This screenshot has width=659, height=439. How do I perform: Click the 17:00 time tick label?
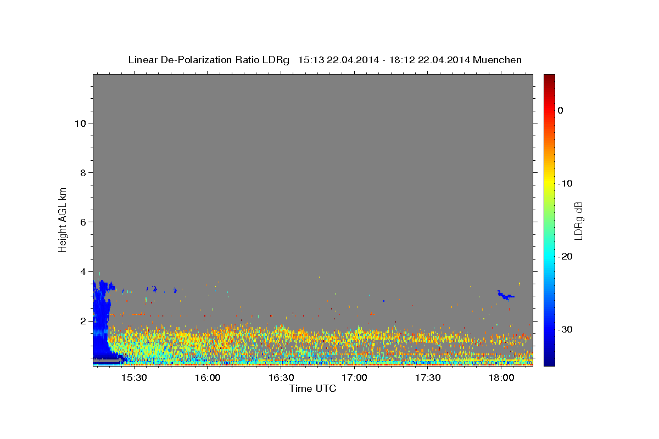click(355, 378)
